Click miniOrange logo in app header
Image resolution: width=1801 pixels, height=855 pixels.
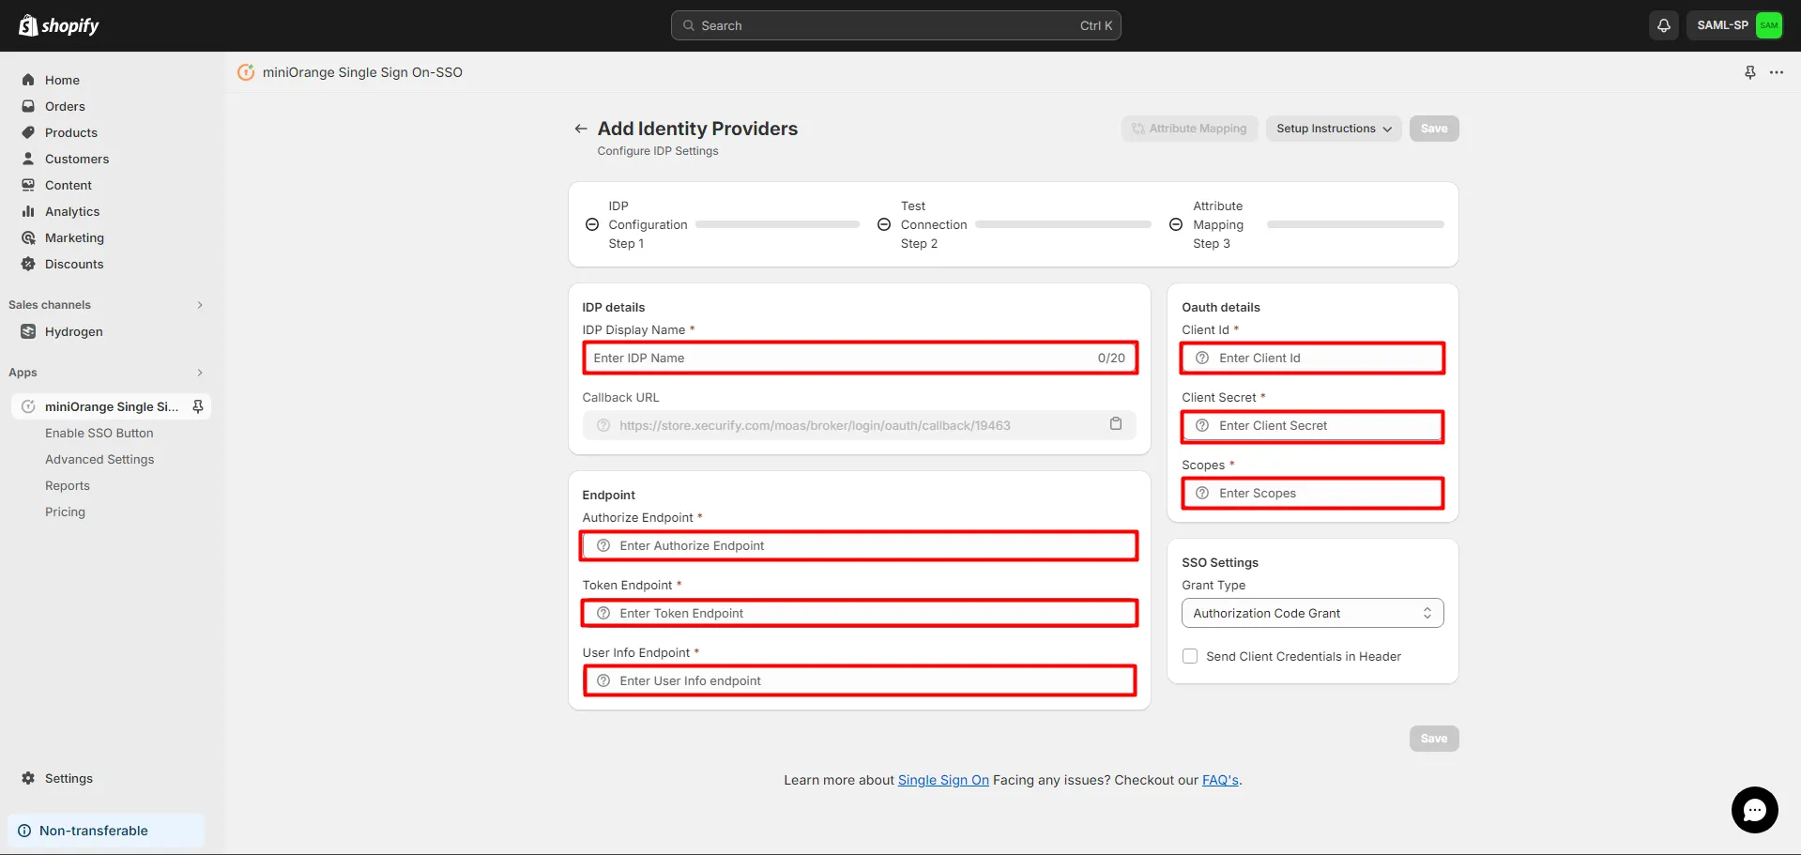pyautogui.click(x=246, y=72)
